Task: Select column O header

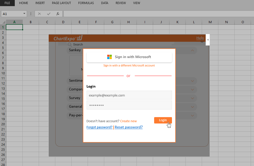Action: click(243, 22)
